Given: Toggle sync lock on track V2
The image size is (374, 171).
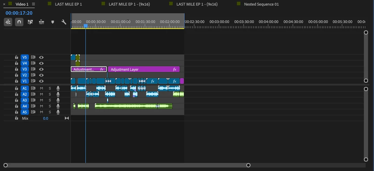Looking at the screenshot, I should 33,75.
